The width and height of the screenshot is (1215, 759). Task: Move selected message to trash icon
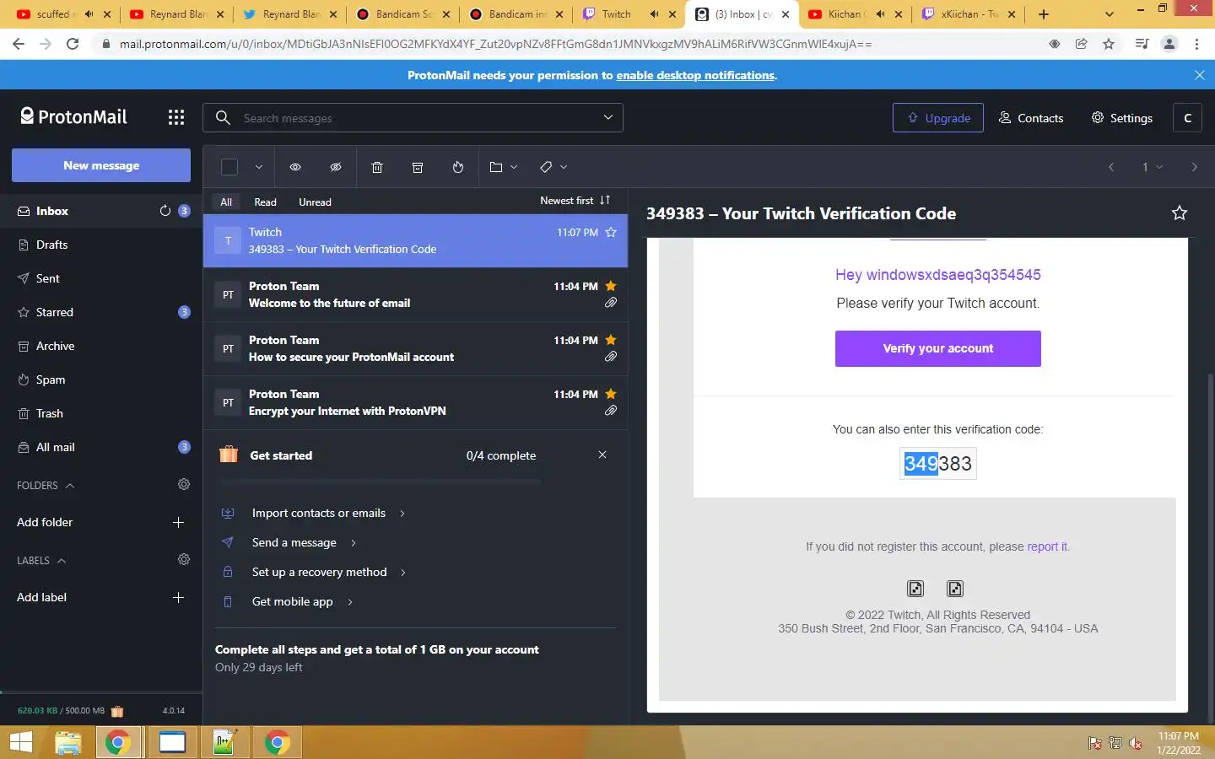pyautogui.click(x=377, y=167)
